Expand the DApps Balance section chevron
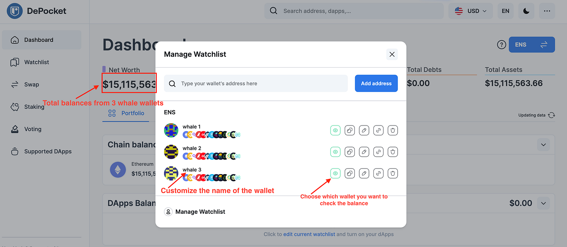The image size is (567, 247). (544, 203)
